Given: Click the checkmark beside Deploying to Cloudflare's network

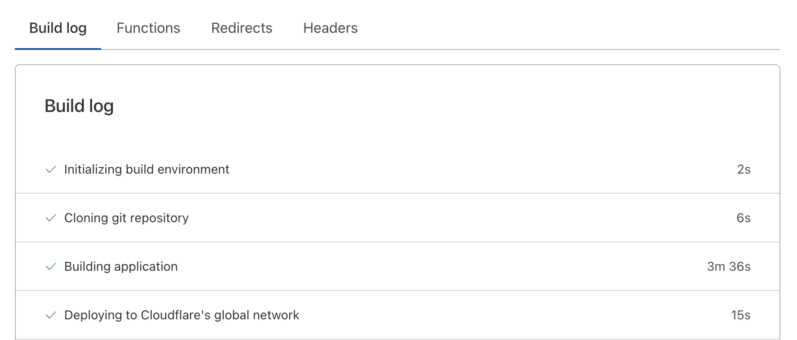Looking at the screenshot, I should (x=51, y=315).
